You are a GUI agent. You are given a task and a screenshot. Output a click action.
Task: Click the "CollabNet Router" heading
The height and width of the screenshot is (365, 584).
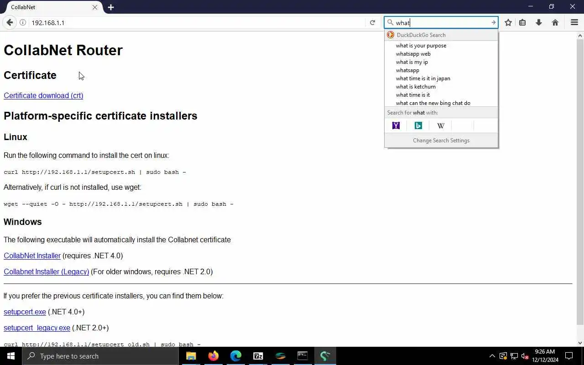63,50
